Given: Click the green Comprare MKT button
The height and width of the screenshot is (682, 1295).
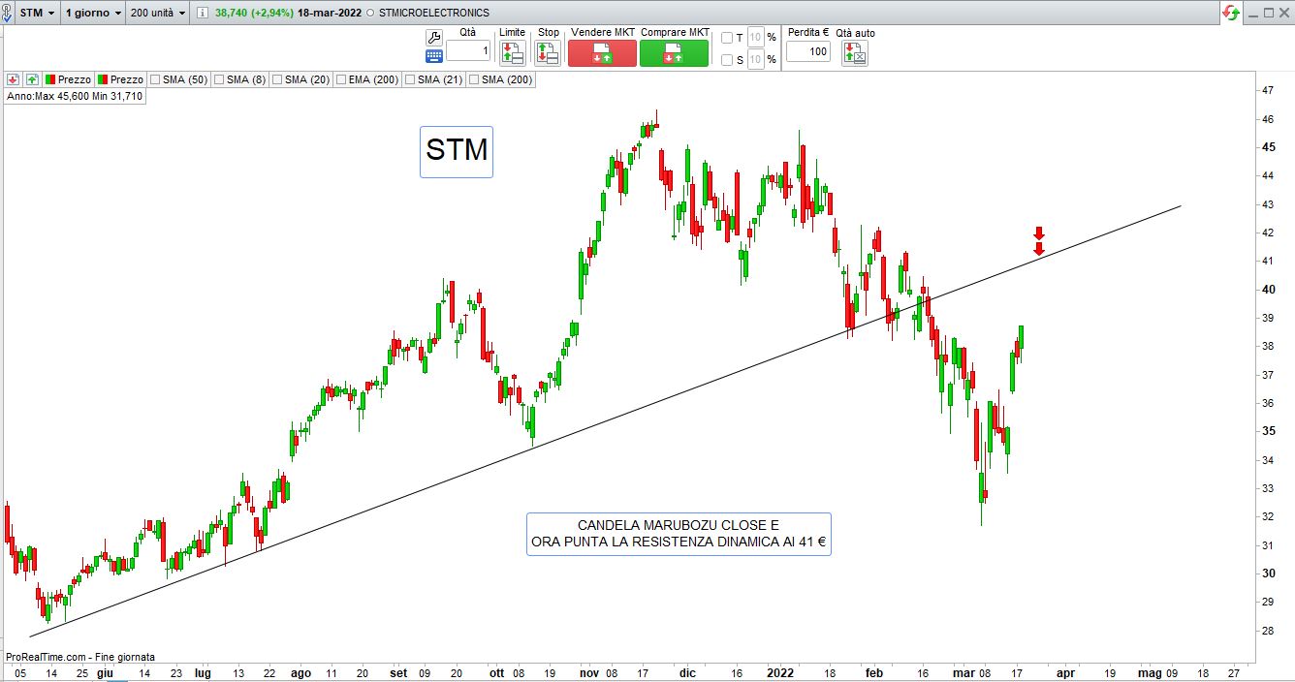Looking at the screenshot, I should coord(674,53).
